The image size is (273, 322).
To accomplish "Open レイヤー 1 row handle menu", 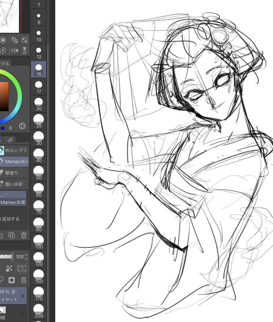I will [x=23, y=295].
